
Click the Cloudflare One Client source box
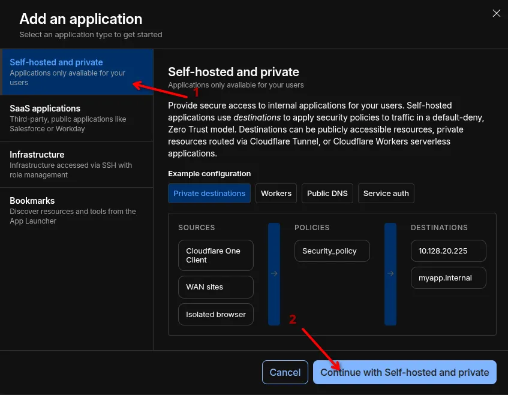(216, 255)
